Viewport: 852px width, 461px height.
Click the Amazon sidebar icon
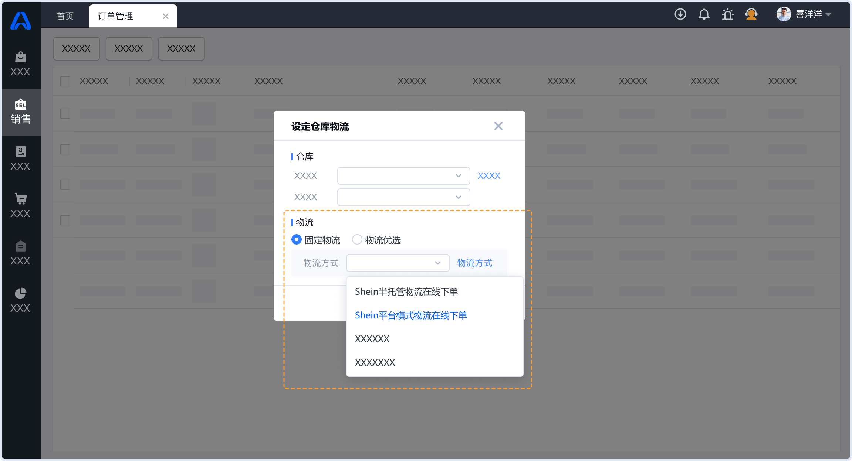pos(21,158)
